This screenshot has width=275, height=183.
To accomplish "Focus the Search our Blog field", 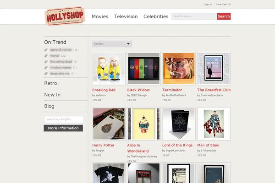I will click(x=64, y=119).
